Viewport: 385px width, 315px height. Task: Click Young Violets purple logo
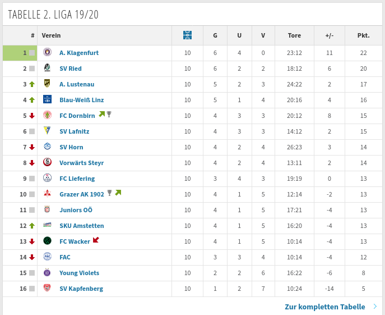[x=47, y=272]
